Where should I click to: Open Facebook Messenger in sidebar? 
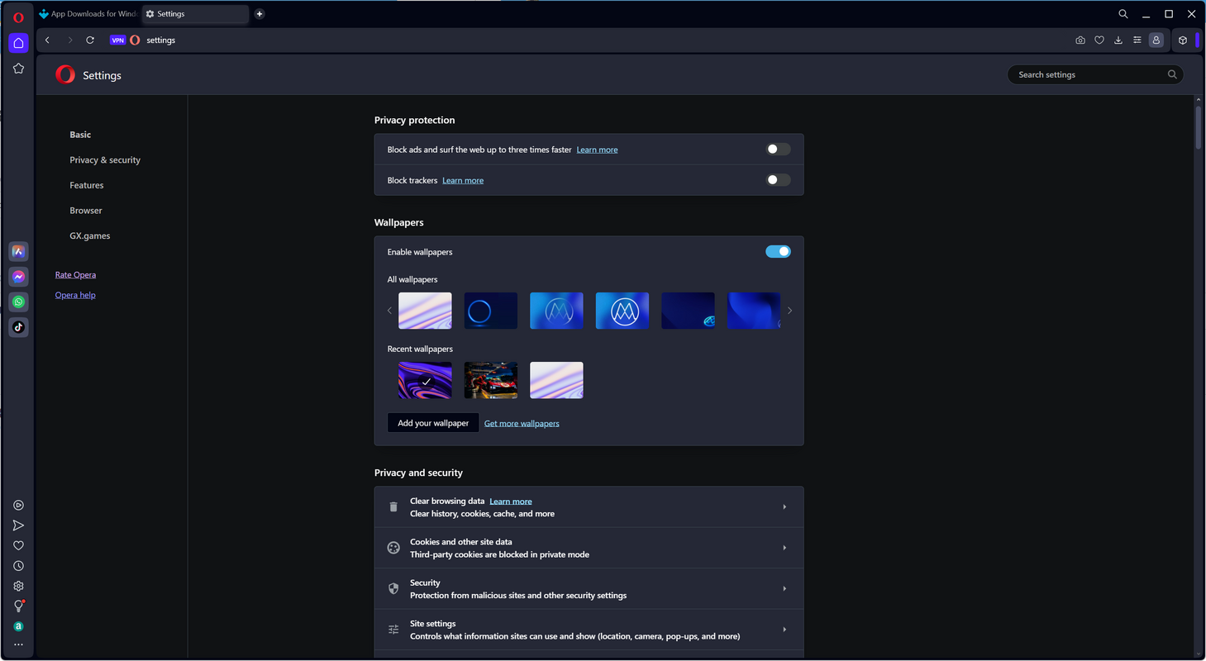(18, 277)
